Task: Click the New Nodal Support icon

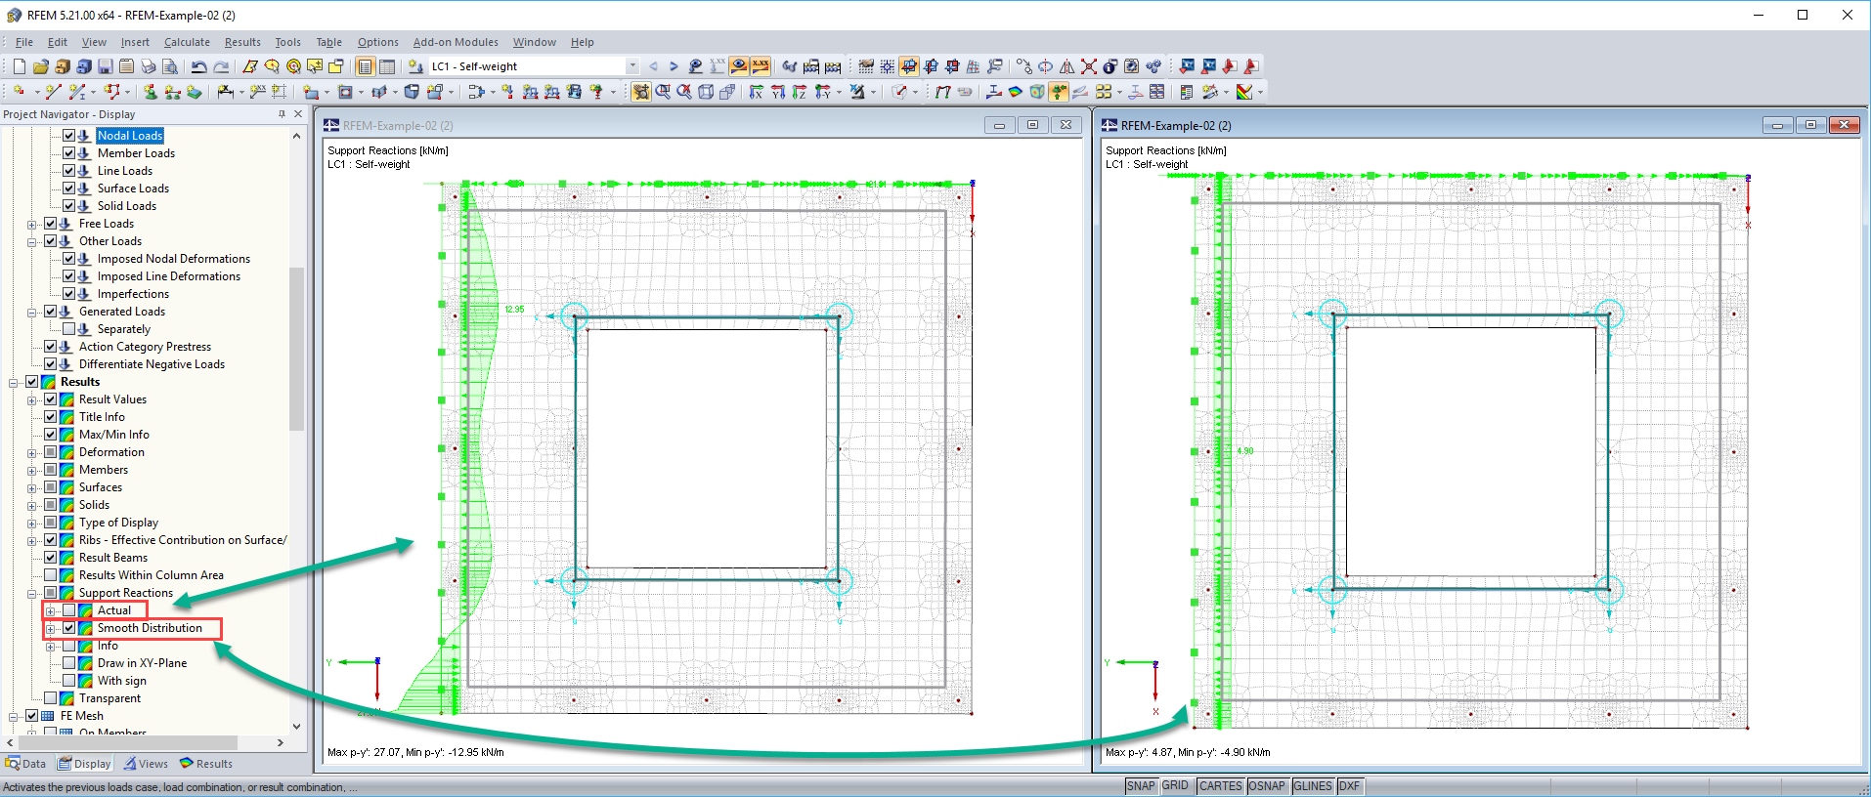Action: tap(150, 92)
